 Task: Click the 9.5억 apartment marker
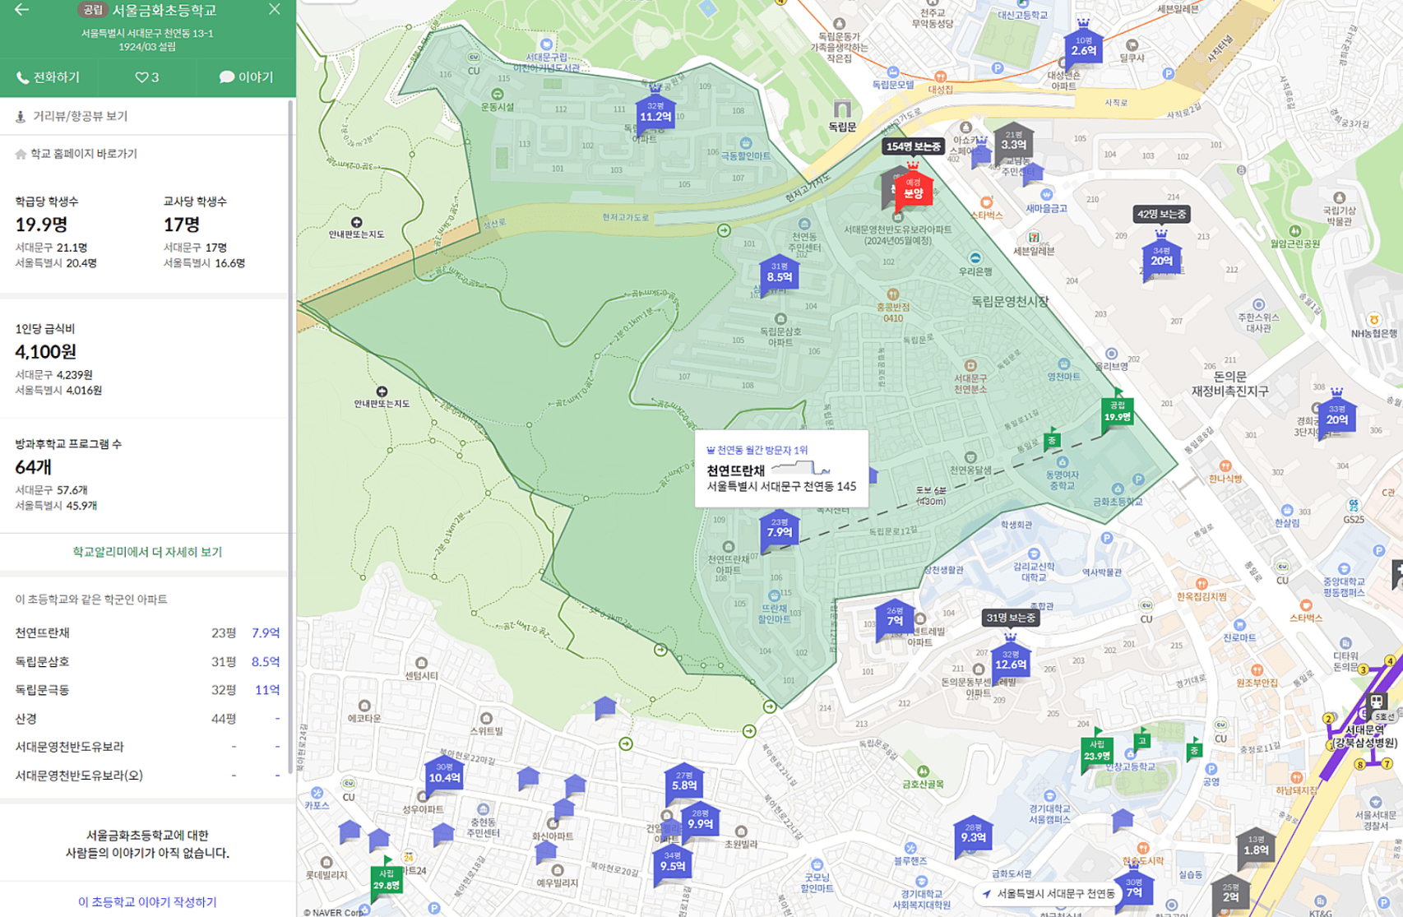[x=673, y=863]
